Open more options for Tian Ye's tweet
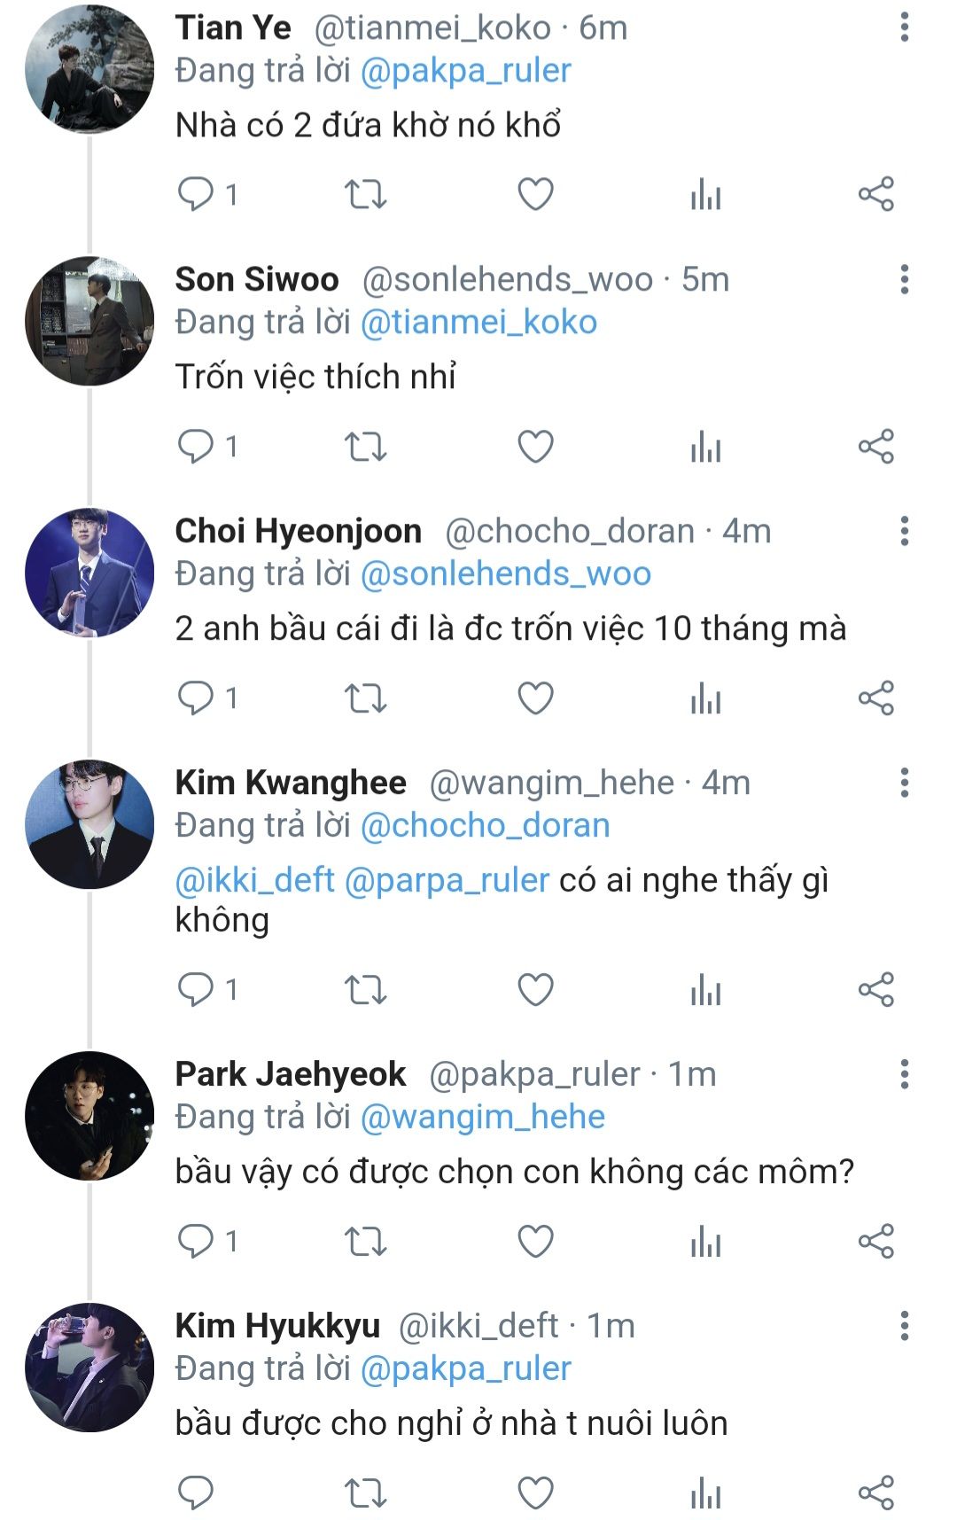Screen dimensions: 957x1520 [904, 27]
